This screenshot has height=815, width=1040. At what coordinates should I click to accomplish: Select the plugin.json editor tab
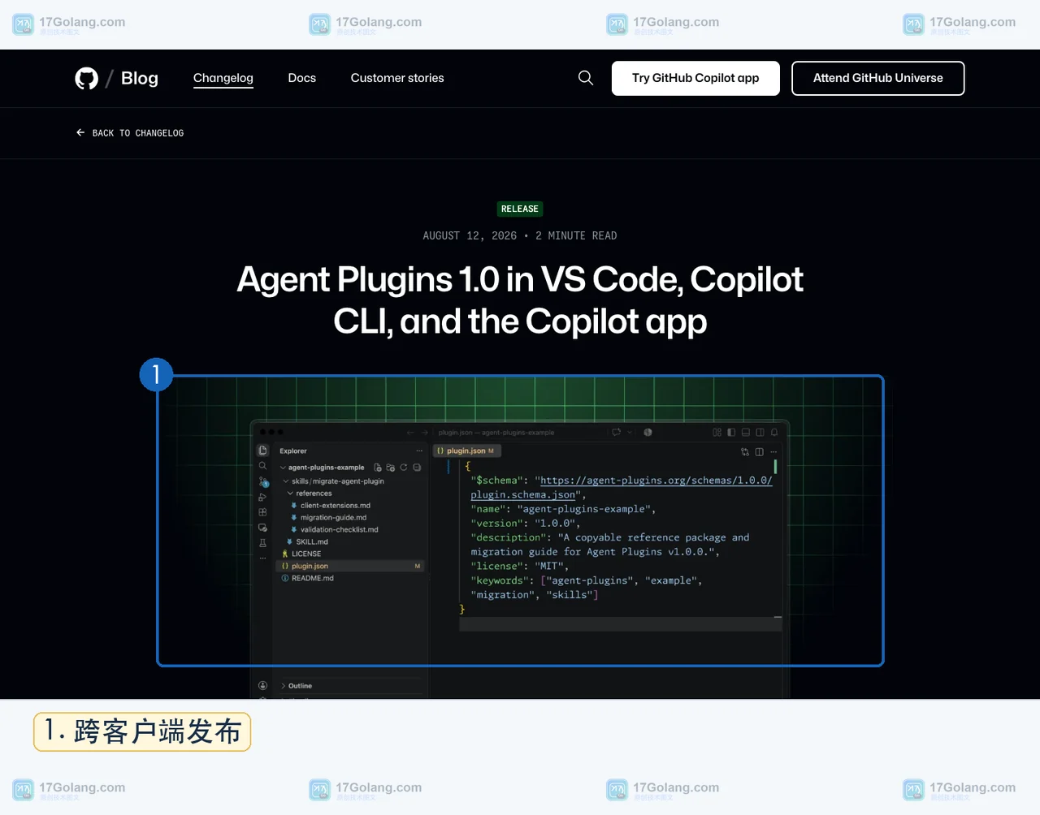click(x=466, y=451)
